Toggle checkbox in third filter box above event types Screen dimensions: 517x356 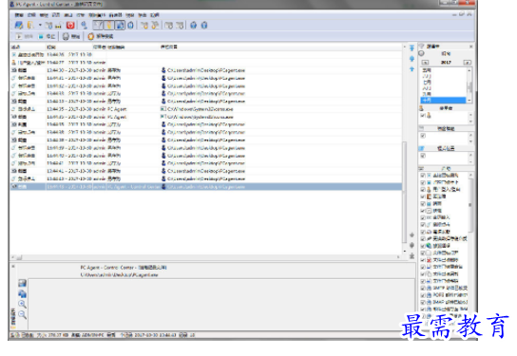pos(423,156)
